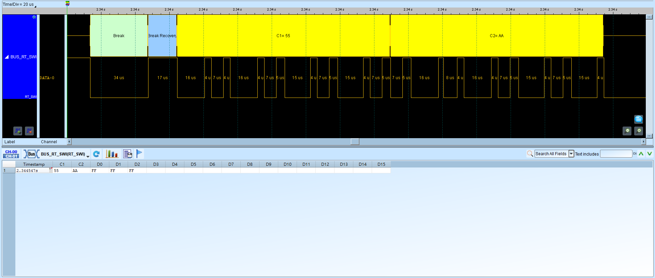This screenshot has width=655, height=278.
Task: Click the vertical scroll up arrow
Action: pyautogui.click(x=649, y=17)
